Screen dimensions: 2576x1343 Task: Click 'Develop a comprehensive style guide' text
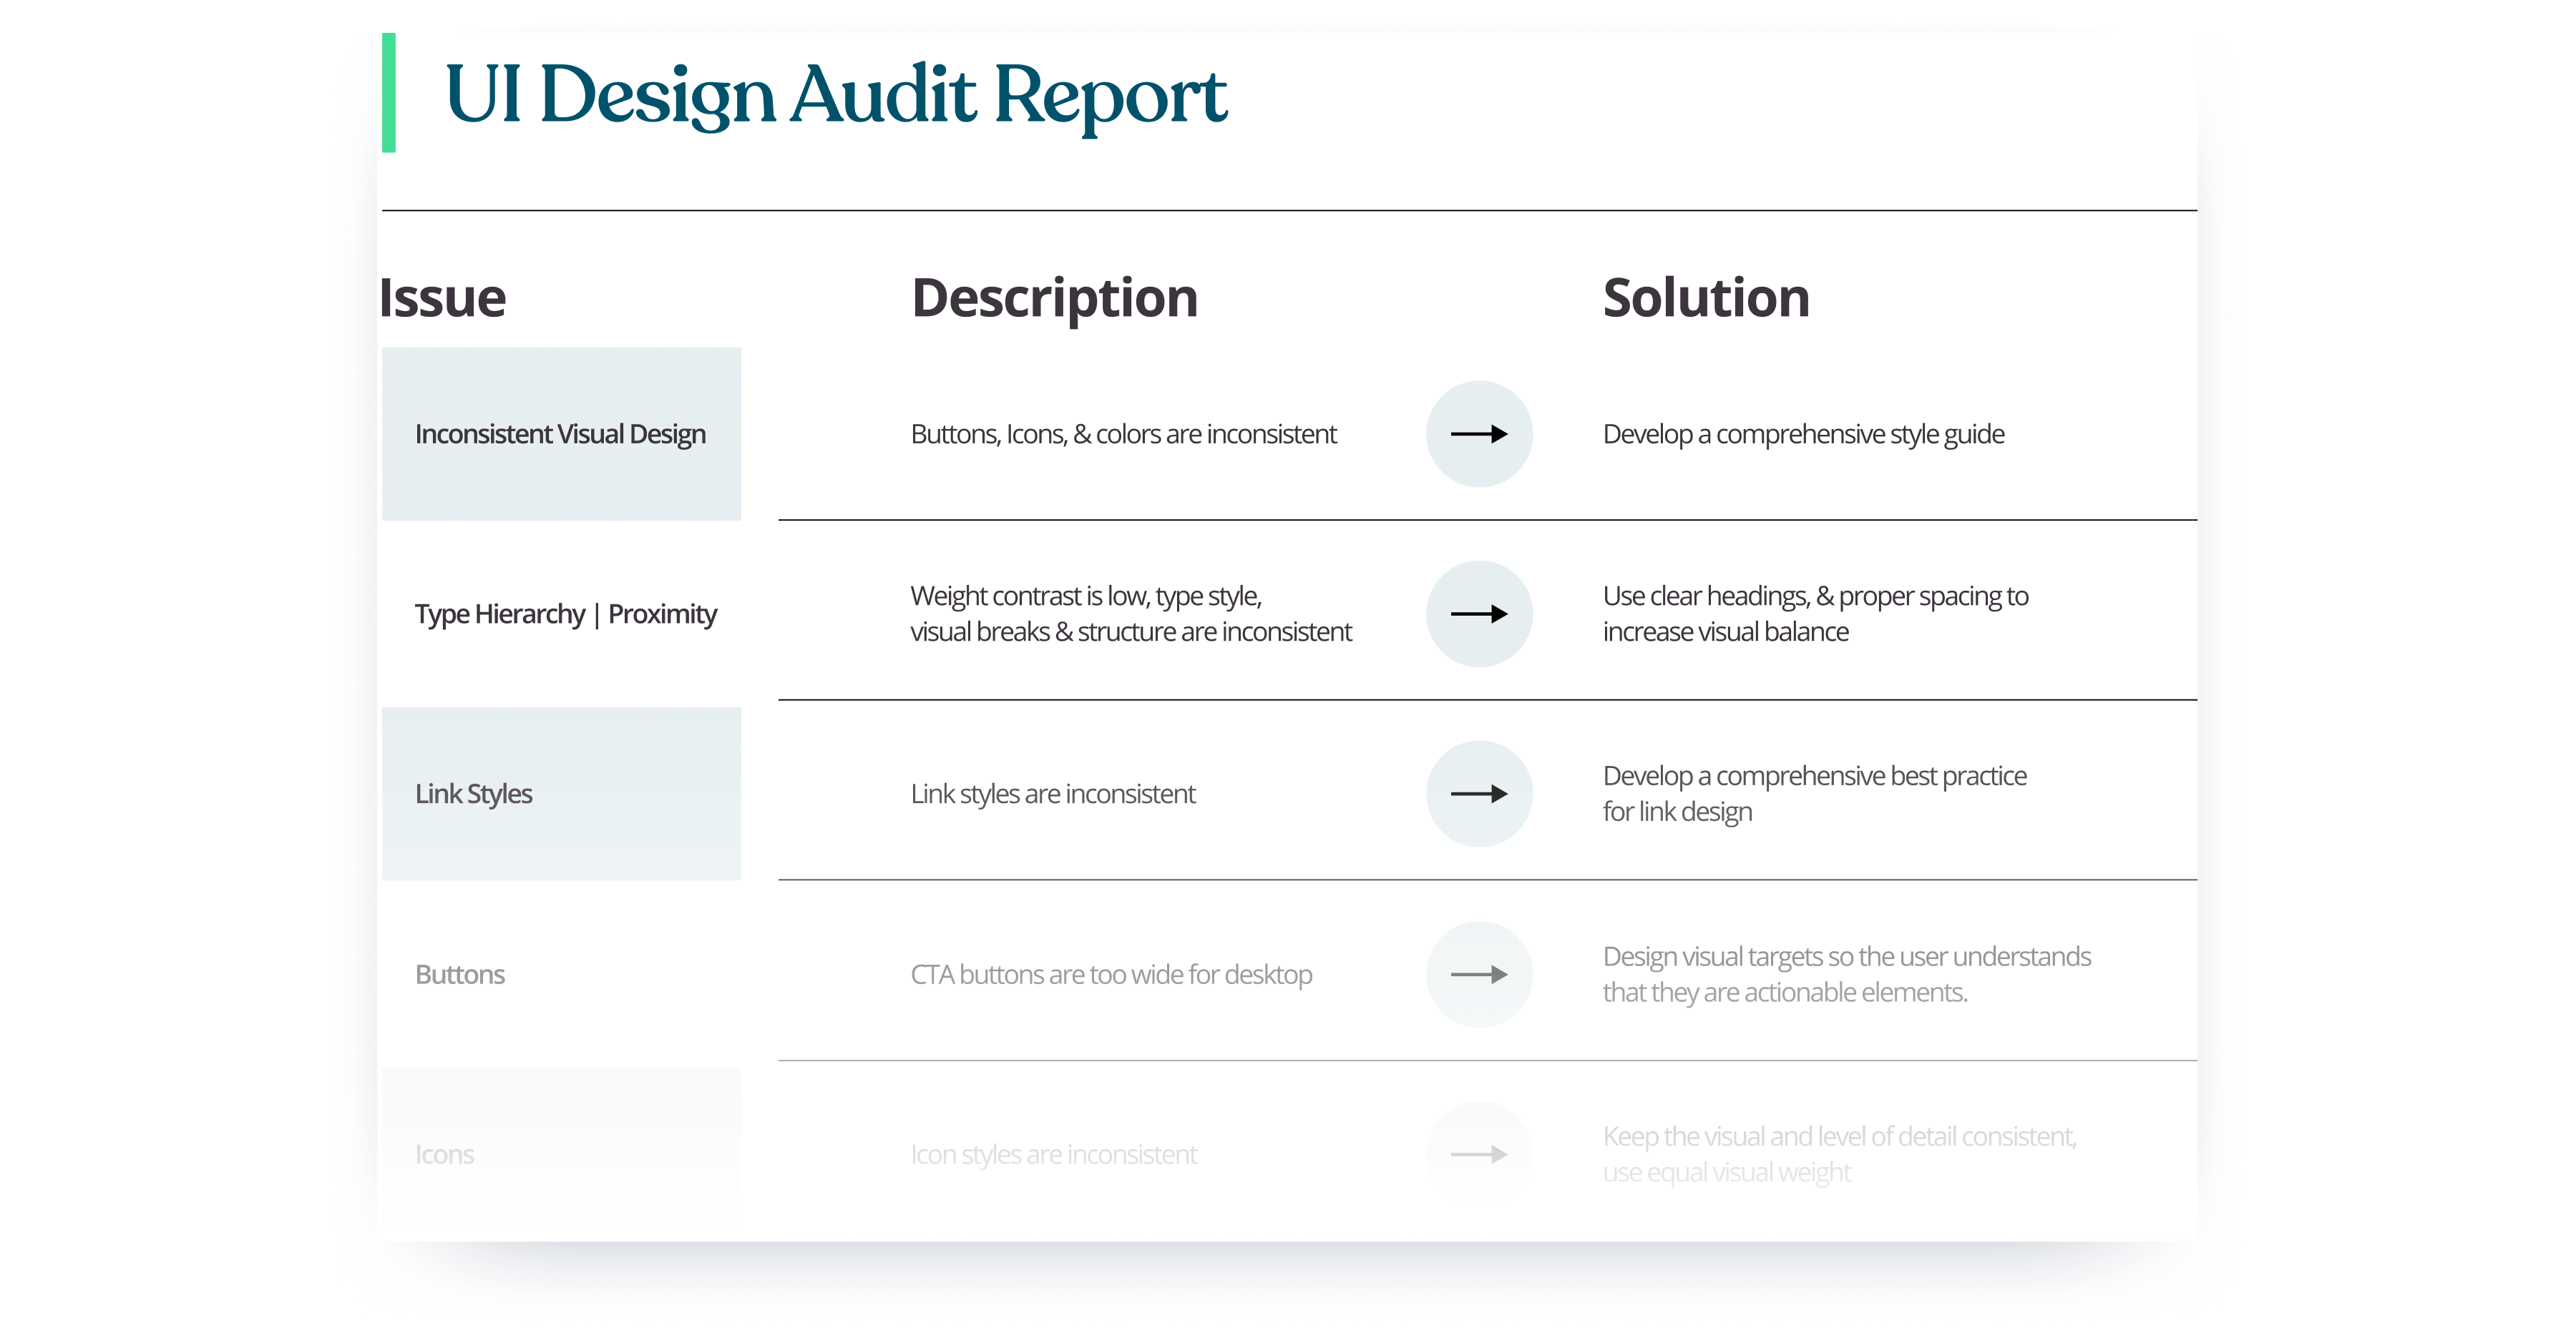(x=1803, y=433)
